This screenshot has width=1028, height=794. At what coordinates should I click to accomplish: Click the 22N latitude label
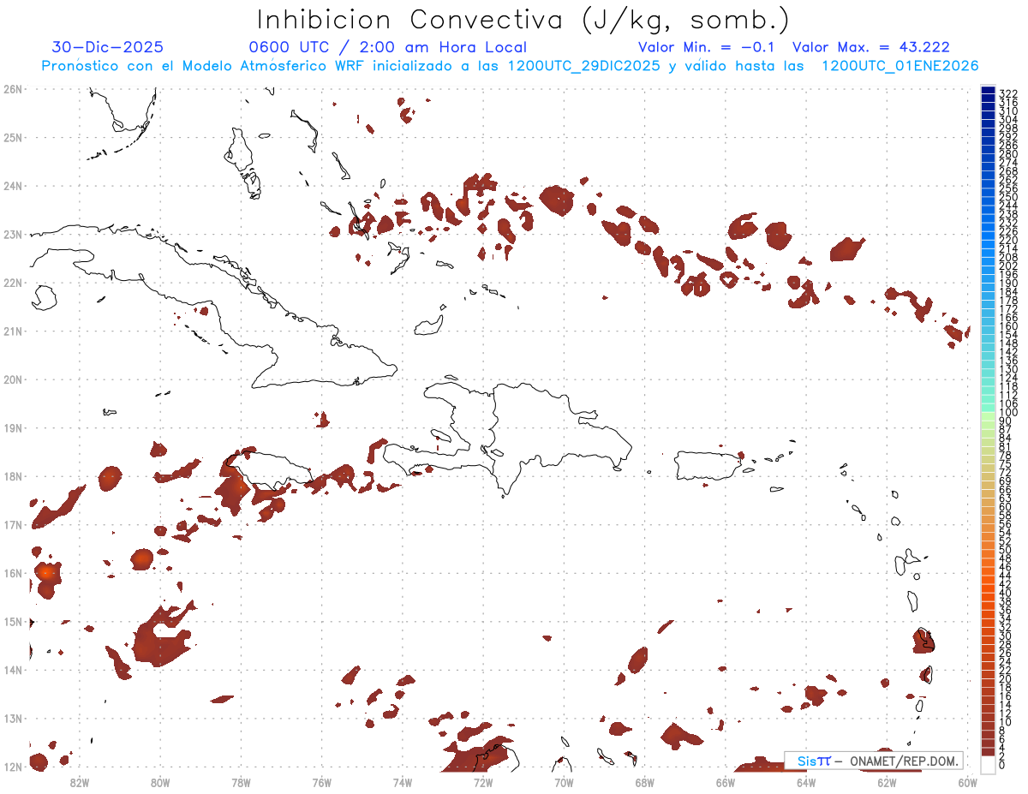[x=13, y=283]
